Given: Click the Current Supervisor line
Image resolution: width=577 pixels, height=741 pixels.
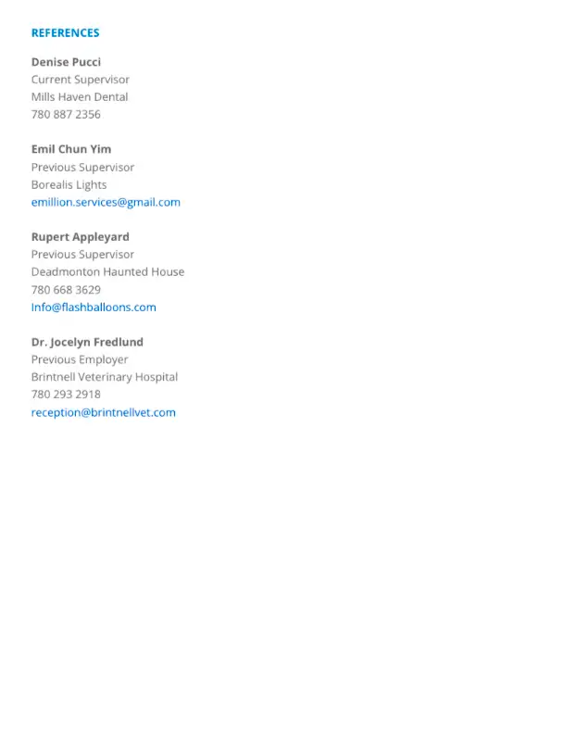Looking at the screenshot, I should point(81,80).
